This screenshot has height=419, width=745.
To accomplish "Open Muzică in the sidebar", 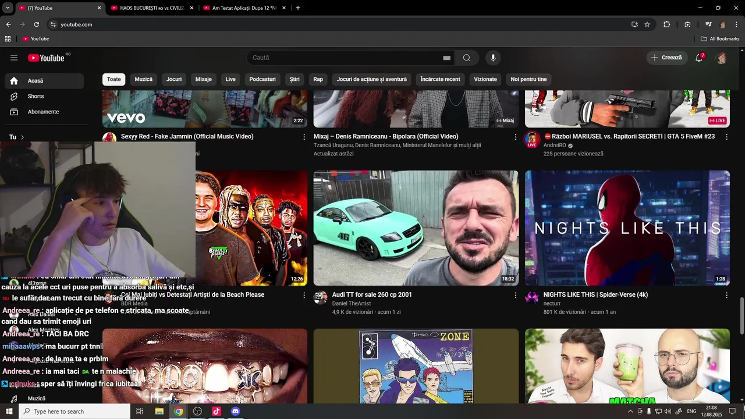I will click(44, 399).
